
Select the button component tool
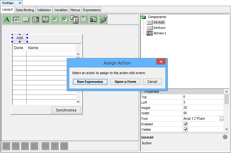(26, 19)
